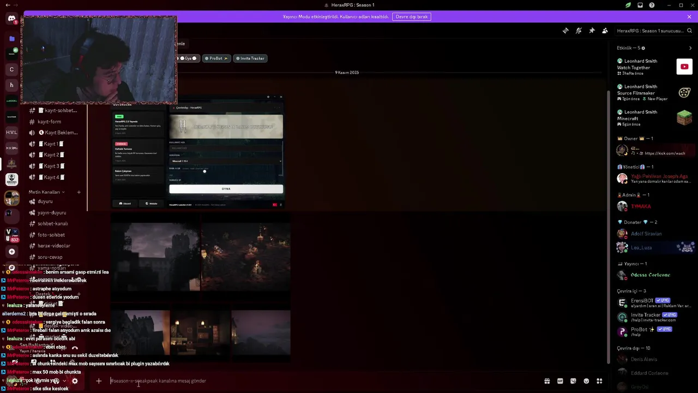This screenshot has width=698, height=393.
Task: Open the Inbox icon in title bar
Action: click(640, 5)
